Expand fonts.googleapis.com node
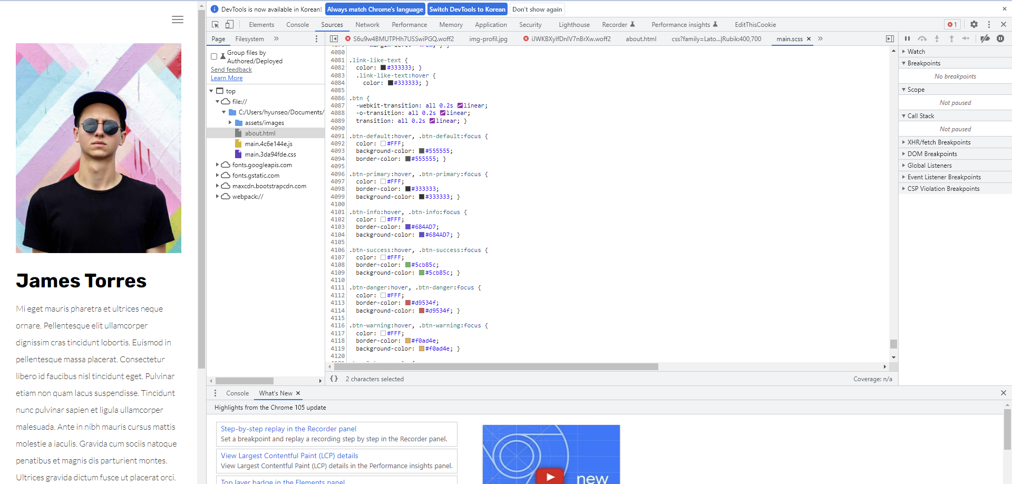 coord(217,164)
